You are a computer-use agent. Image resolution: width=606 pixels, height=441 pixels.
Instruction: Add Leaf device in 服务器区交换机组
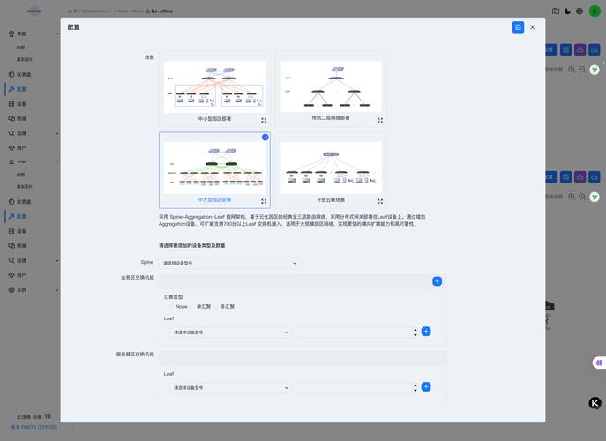(x=426, y=387)
